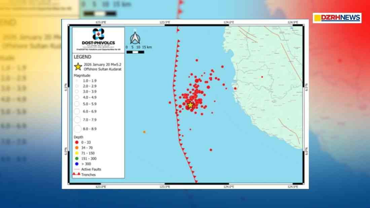Click the southernmost isolated red earthquake dot offshore

tap(211, 150)
